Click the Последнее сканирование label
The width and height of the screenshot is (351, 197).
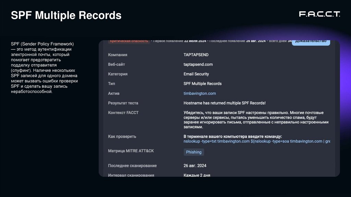pyautogui.click(x=132, y=166)
